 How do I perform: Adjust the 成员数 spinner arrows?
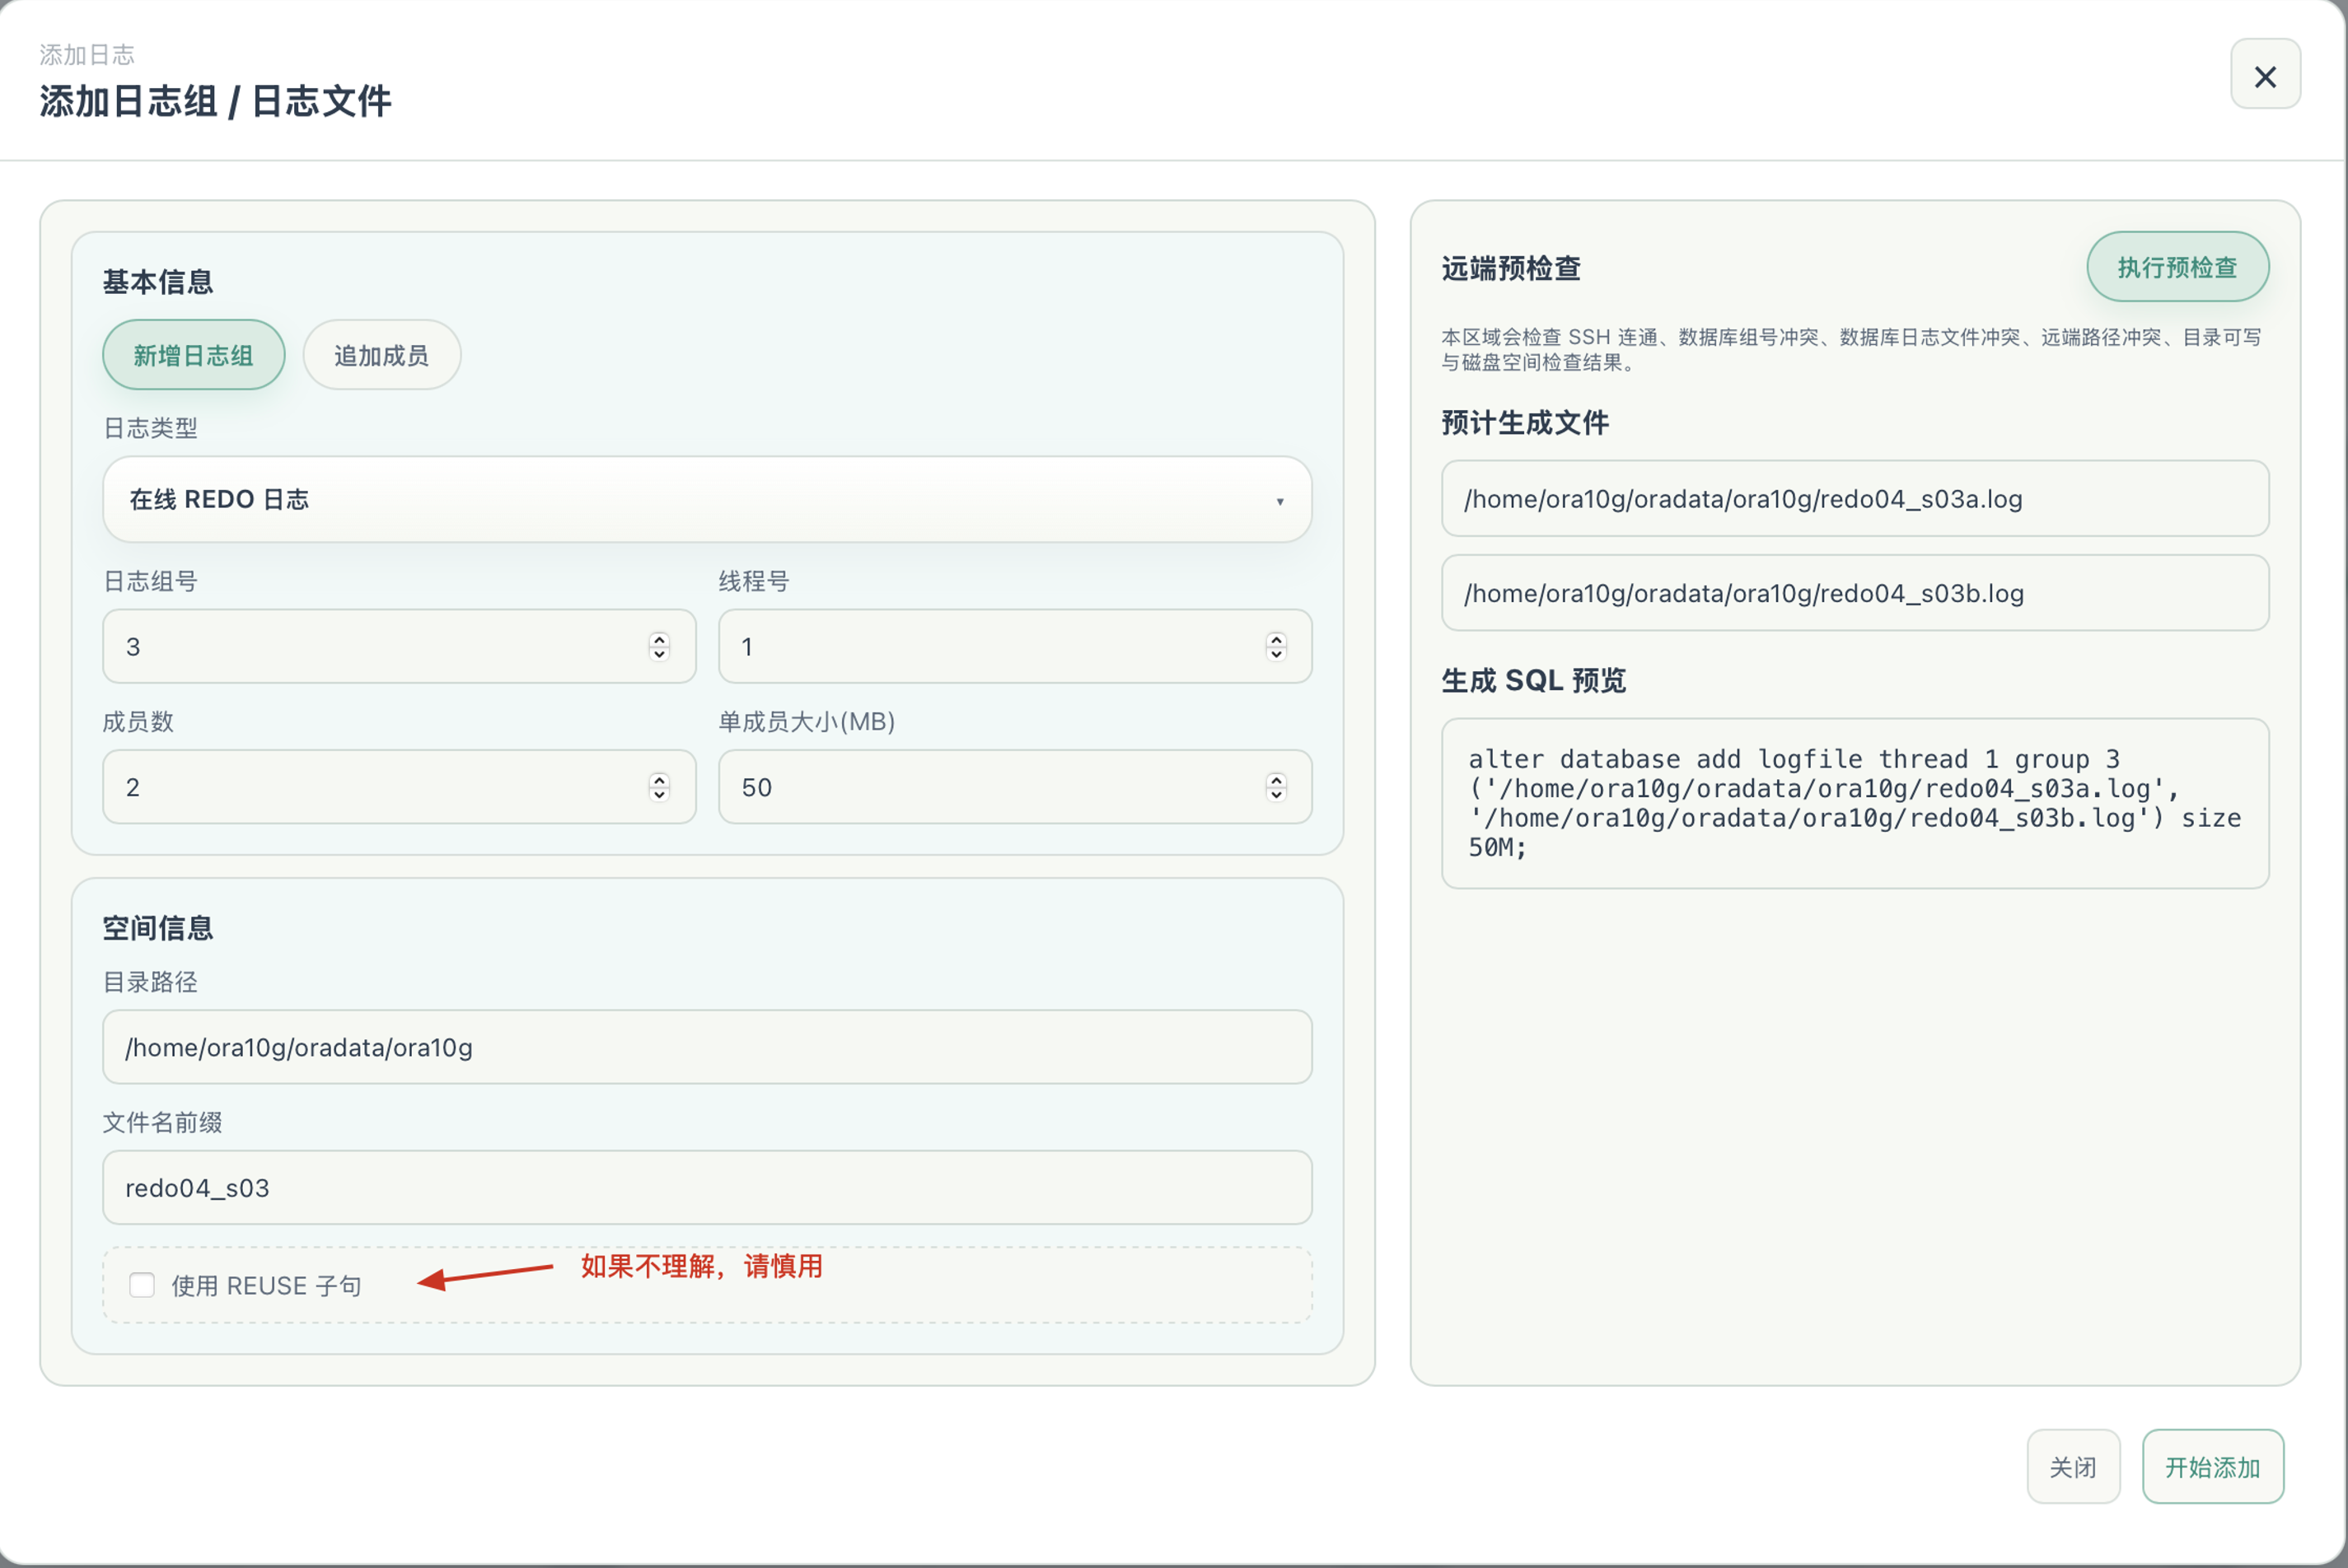[x=658, y=787]
